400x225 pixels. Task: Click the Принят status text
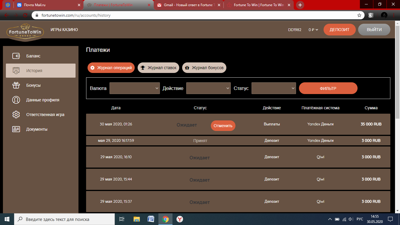click(x=200, y=141)
